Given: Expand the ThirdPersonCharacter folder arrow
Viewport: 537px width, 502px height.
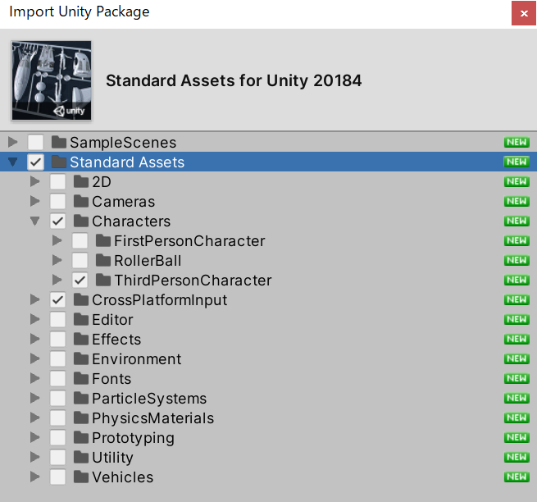Looking at the screenshot, I should pos(57,280).
